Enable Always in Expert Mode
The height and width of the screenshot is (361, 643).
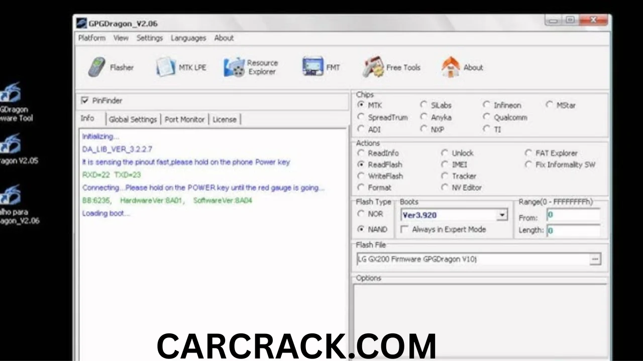[x=404, y=229]
